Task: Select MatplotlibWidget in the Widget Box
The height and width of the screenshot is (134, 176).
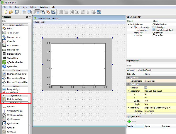Action: point(15,100)
